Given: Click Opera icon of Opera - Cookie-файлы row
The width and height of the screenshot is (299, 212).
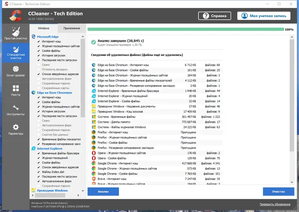Looking at the screenshot, I should (94, 158).
